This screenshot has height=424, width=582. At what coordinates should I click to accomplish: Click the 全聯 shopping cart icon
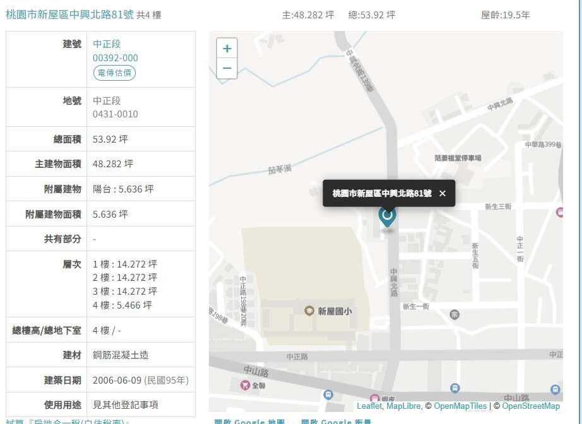(245, 384)
